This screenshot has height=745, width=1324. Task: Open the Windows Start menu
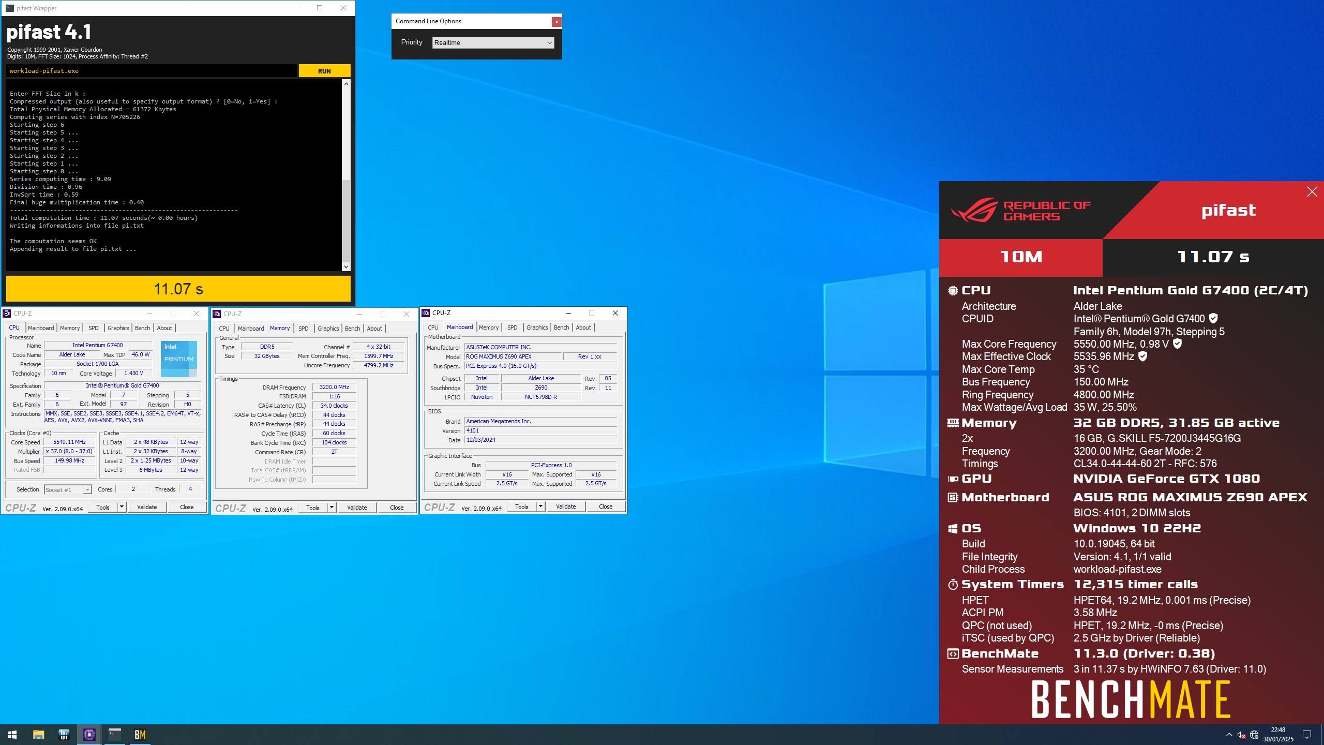(x=12, y=735)
